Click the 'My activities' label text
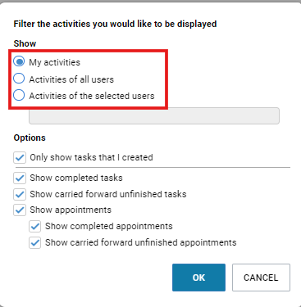The width and height of the screenshot is (301, 307). click(x=55, y=62)
